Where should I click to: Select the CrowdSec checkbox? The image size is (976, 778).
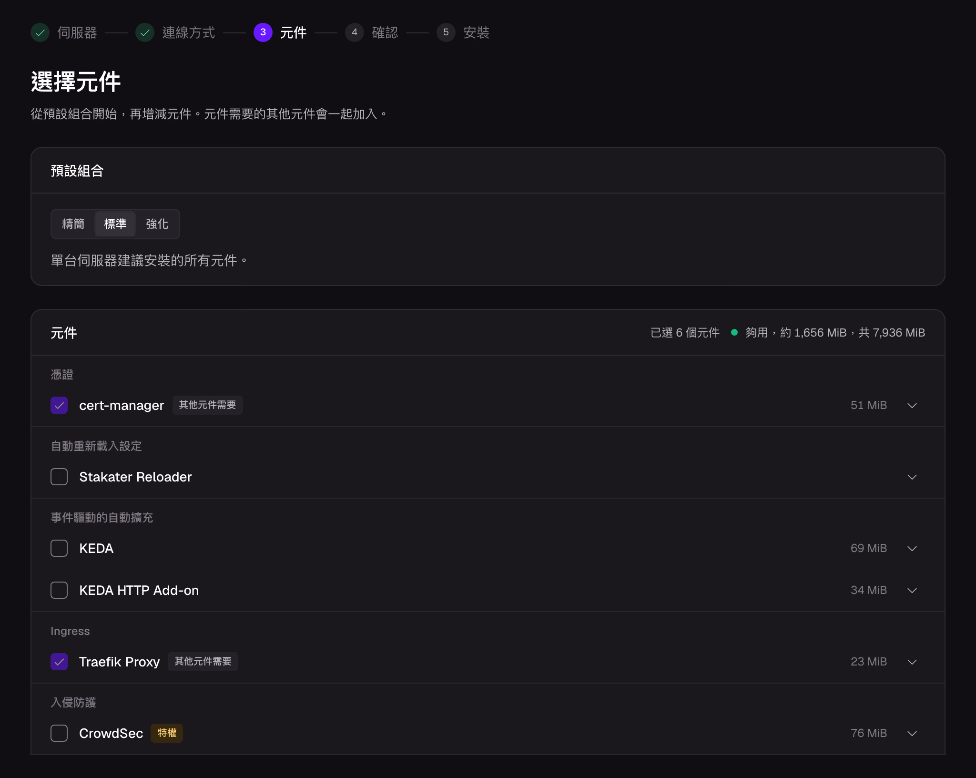pyautogui.click(x=59, y=733)
